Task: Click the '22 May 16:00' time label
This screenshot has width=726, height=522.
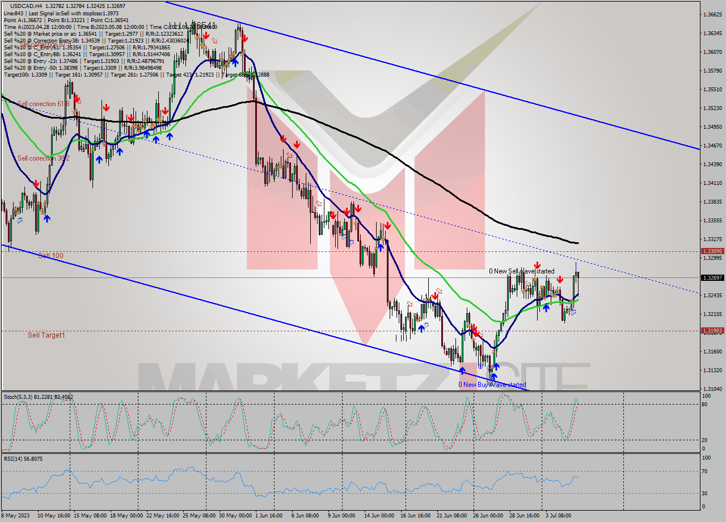Action: [x=163, y=516]
